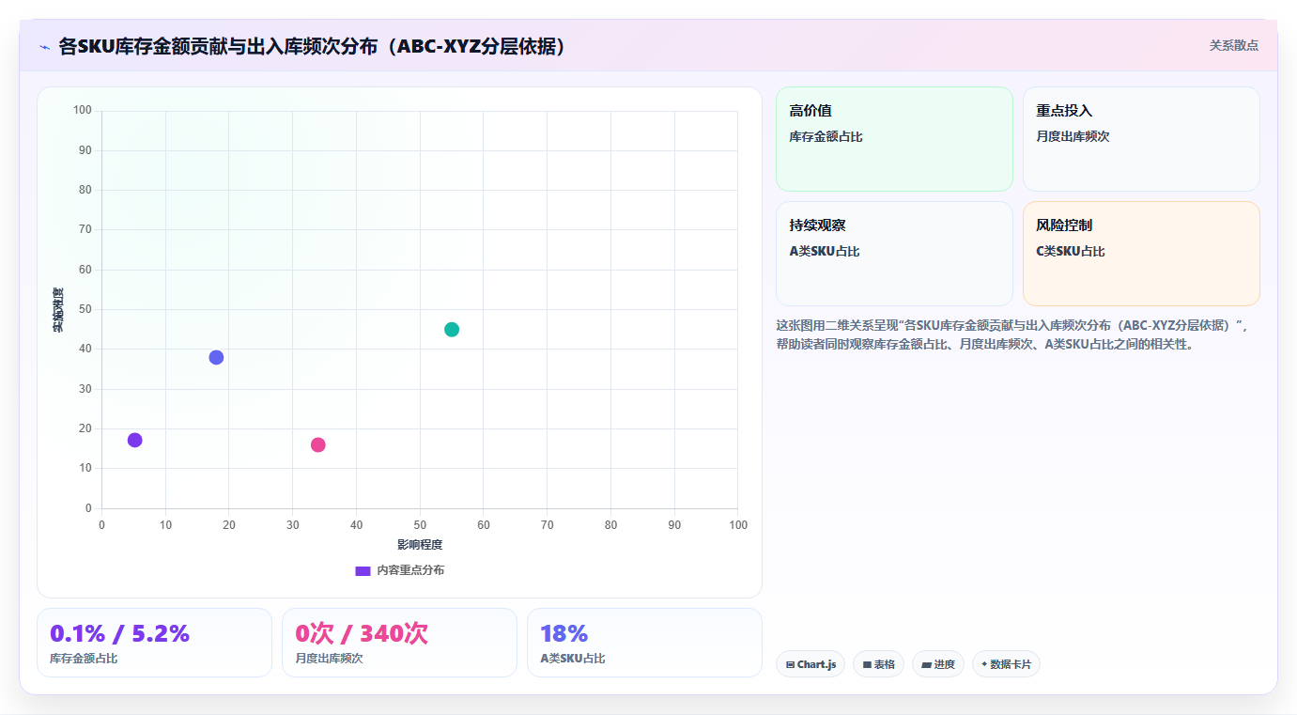Click the 库存金额占比 label under 0.1% / 5.2%
This screenshot has width=1297, height=715.
[84, 659]
